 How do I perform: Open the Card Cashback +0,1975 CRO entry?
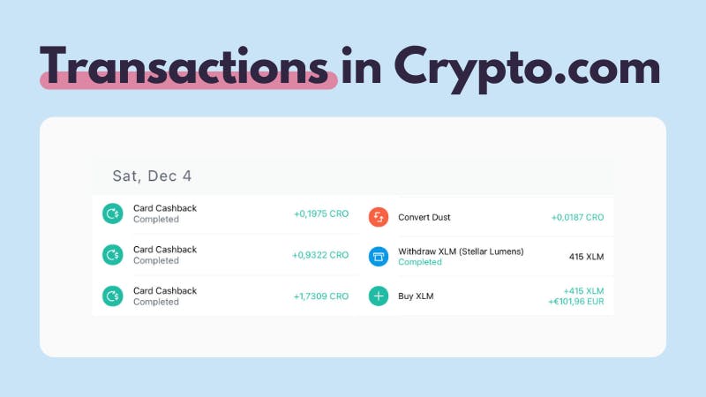[226, 213]
